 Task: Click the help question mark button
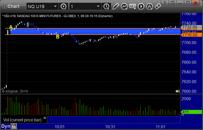tap(165, 3)
